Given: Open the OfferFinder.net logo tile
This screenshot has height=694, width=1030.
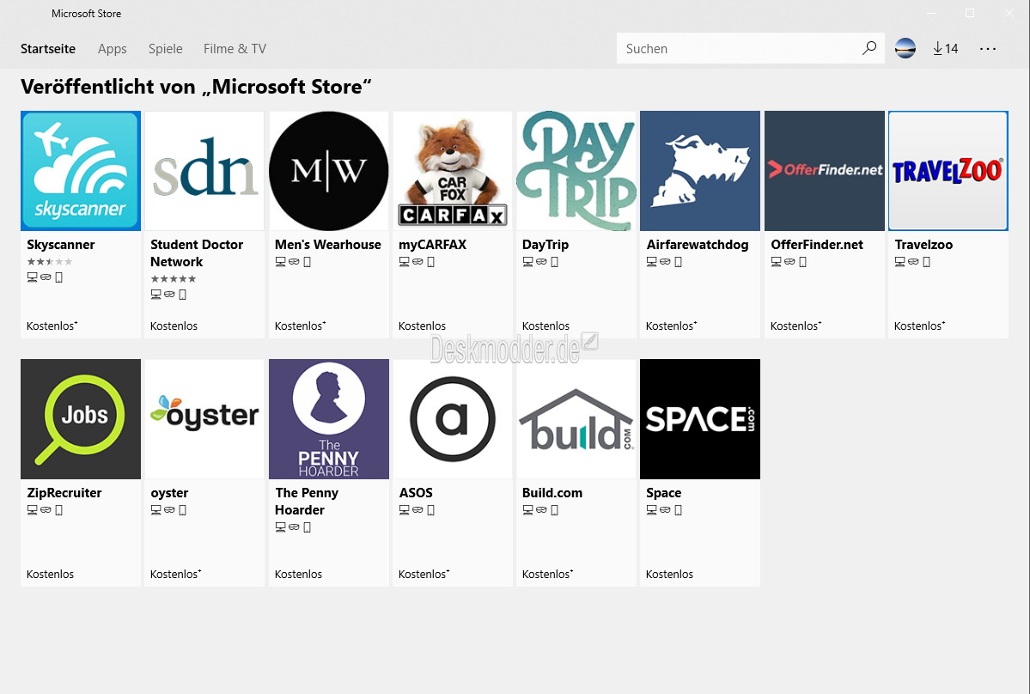Looking at the screenshot, I should point(825,171).
